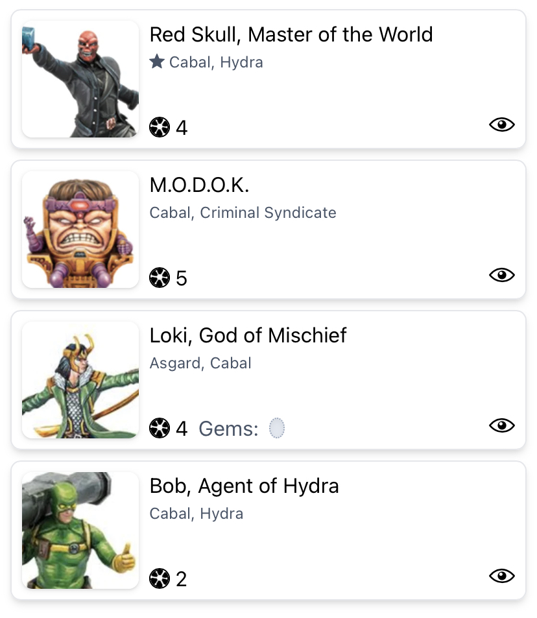Click the Cabal, Criminal Syndicate affiliation text

(243, 213)
